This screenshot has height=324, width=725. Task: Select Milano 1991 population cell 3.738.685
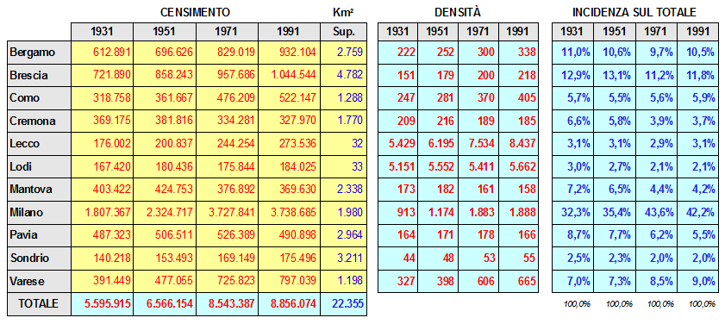coord(290,213)
